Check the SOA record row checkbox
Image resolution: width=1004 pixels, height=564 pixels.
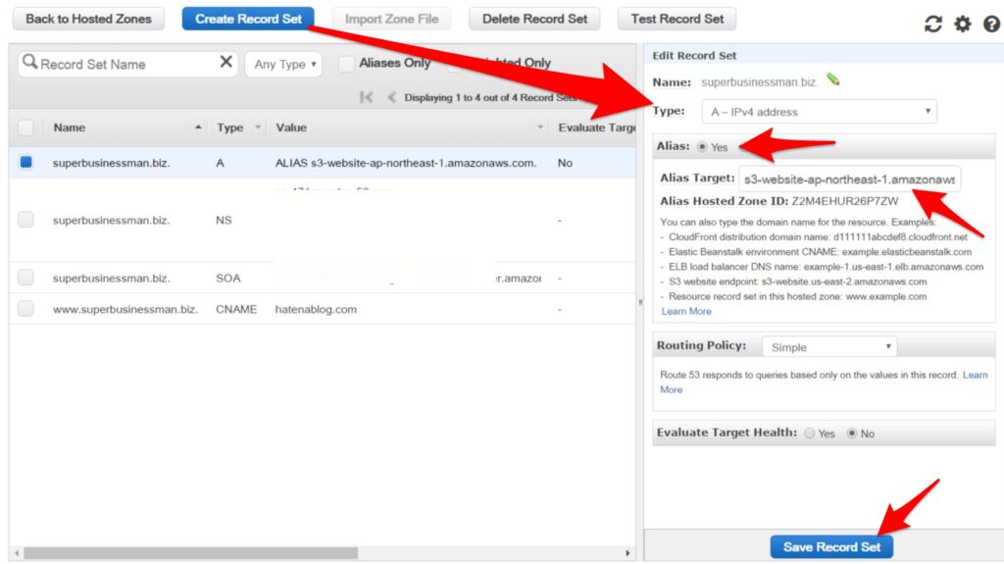(25, 278)
